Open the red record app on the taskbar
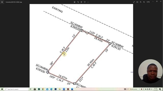This screenshot has height=91, width=163. tap(68, 89)
